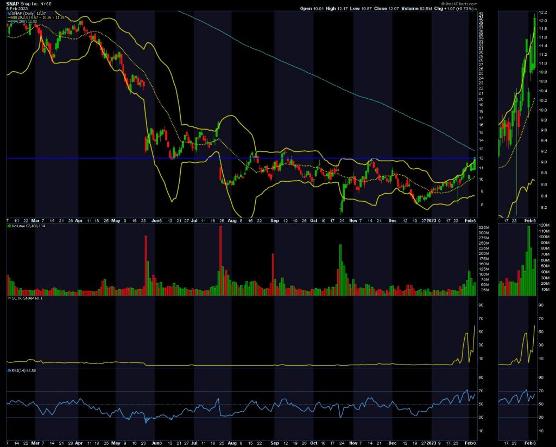The image size is (556, 447).
Task: Click the tall red volume bar in late May
Action: pos(146,265)
